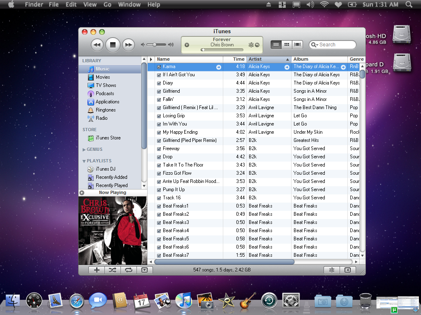Open search options dropdown magnifier
This screenshot has width=421, height=315.
pyautogui.click(x=315, y=45)
